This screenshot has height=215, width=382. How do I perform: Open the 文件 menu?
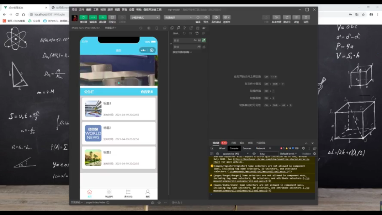pyautogui.click(x=81, y=10)
